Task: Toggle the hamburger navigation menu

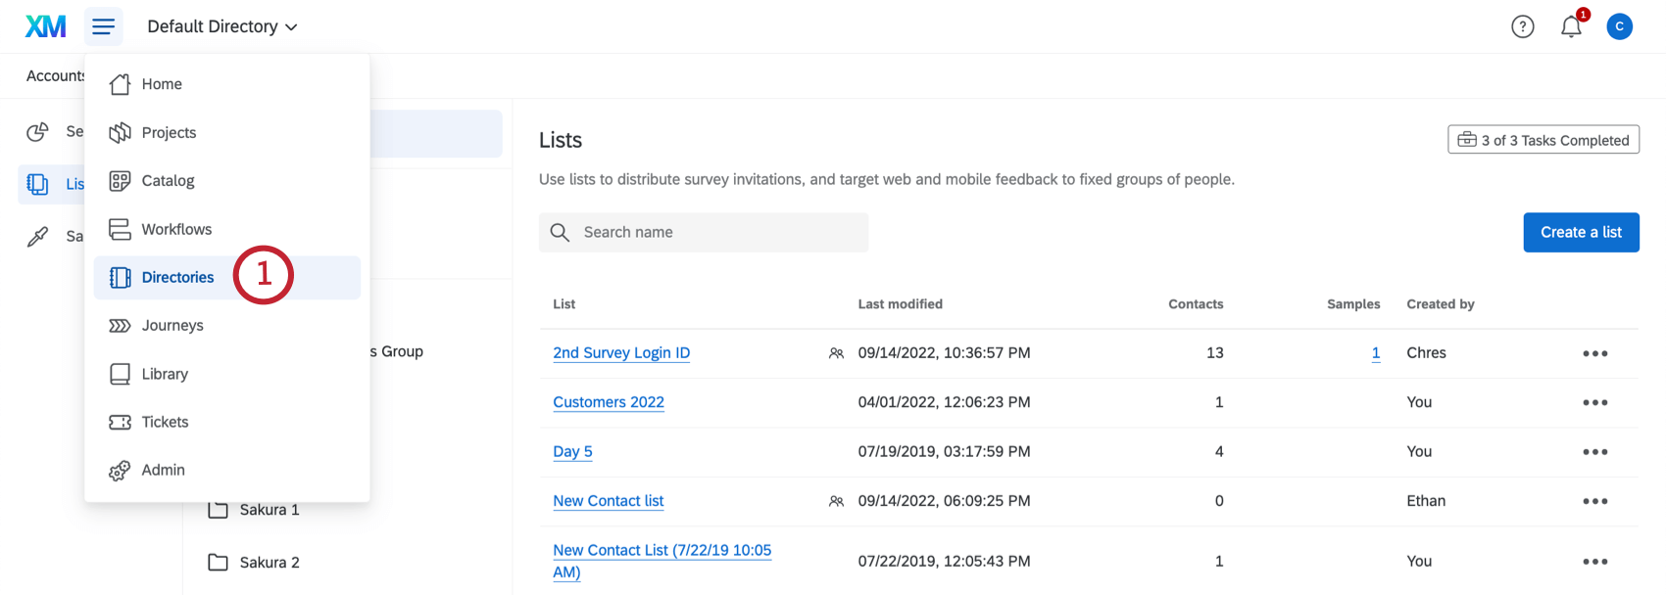Action: 104,26
